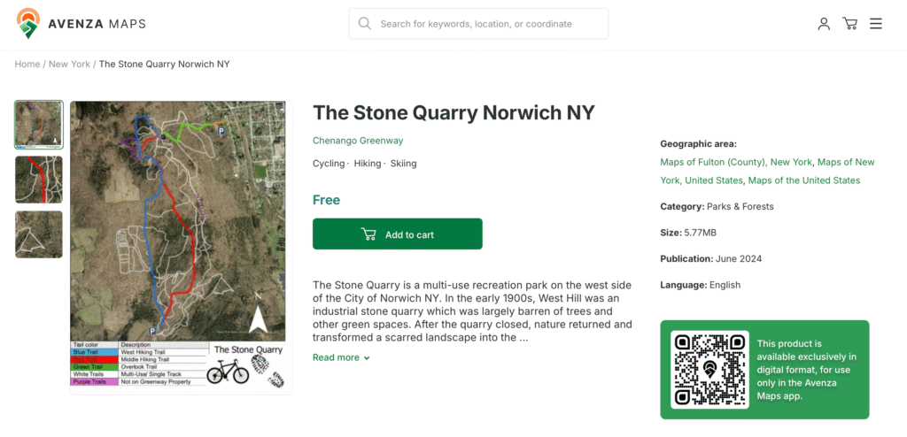Go to Home breadcrumb
Image resolution: width=907 pixels, height=437 pixels.
pos(27,65)
